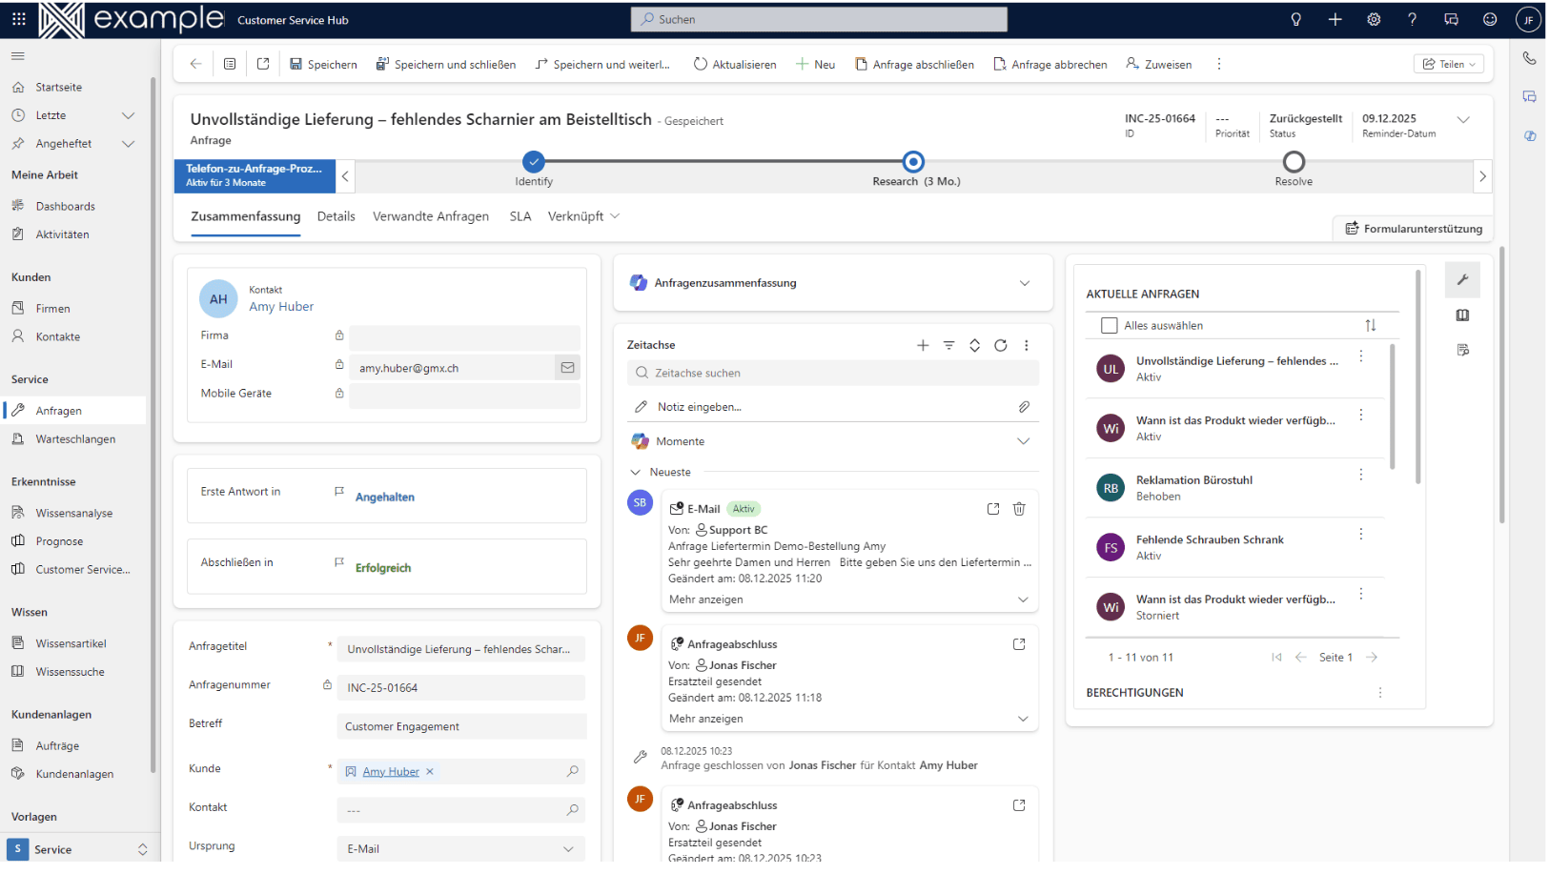This screenshot has height=874, width=1549.
Task: Open the Settings gear in top bar
Action: click(1373, 19)
